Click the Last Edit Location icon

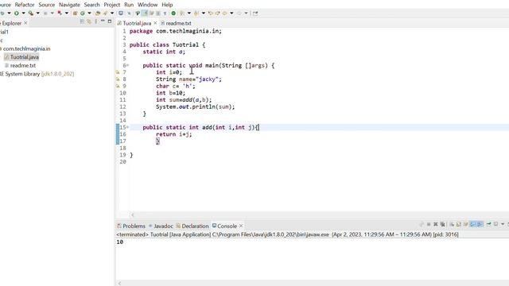coord(210,14)
